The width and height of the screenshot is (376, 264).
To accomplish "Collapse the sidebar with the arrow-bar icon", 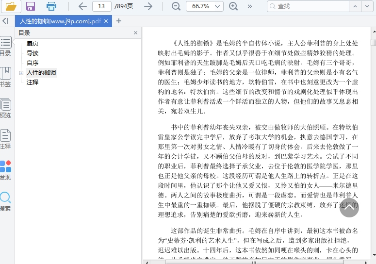I will tap(6, 21).
